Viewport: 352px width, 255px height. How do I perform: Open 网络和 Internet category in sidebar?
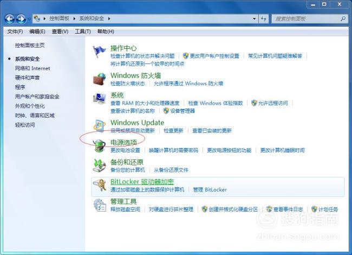(32, 68)
